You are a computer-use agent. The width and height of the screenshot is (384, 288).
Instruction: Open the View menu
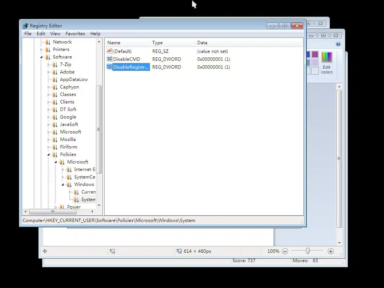(55, 33)
